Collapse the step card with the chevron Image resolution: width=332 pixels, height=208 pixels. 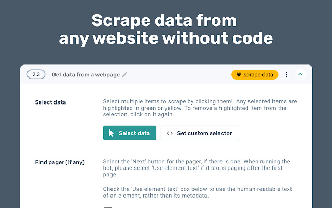coord(300,75)
